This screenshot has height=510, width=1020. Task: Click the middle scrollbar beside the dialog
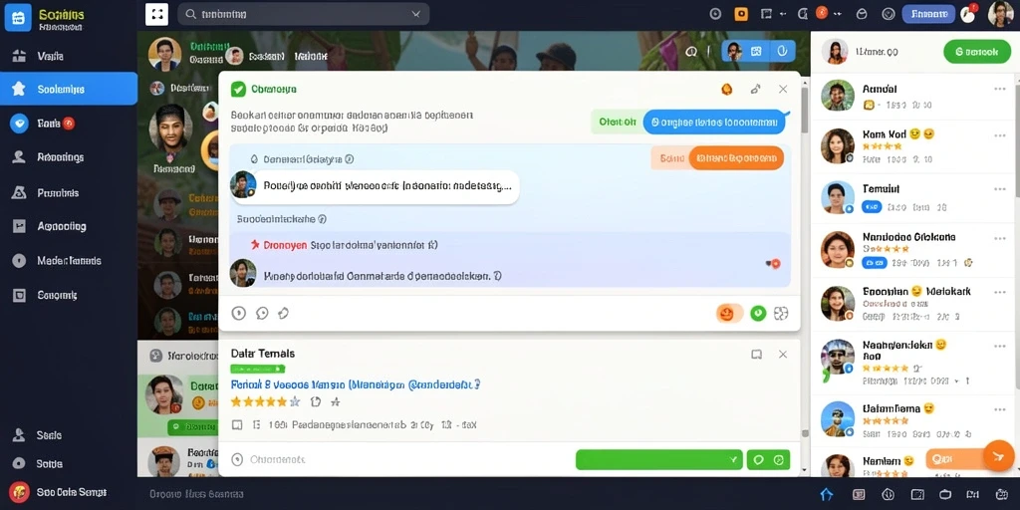pos(804,111)
